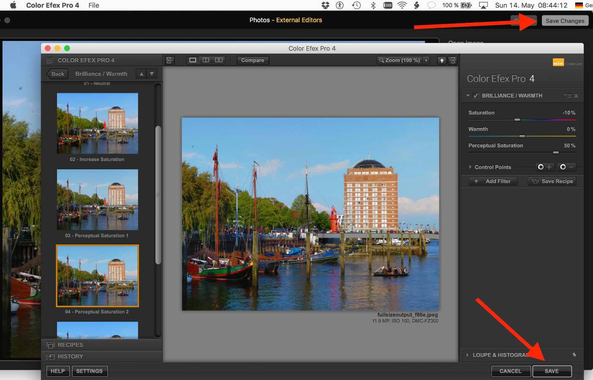Switch to split preview view
The image size is (593, 380).
tap(206, 60)
